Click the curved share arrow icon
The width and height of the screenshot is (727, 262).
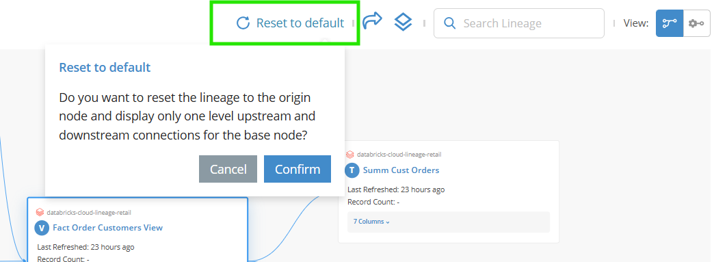tap(372, 21)
